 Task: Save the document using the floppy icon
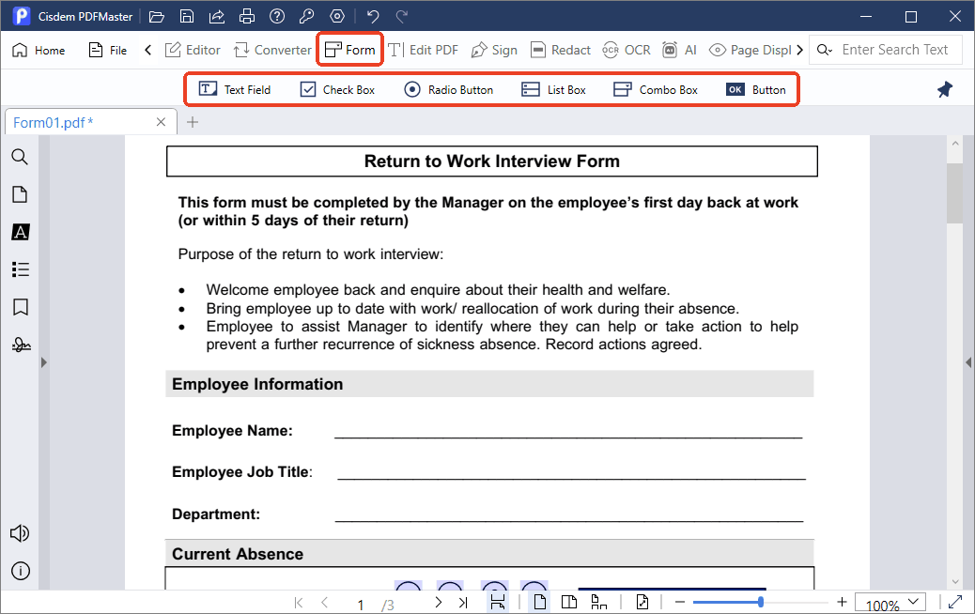coord(187,16)
